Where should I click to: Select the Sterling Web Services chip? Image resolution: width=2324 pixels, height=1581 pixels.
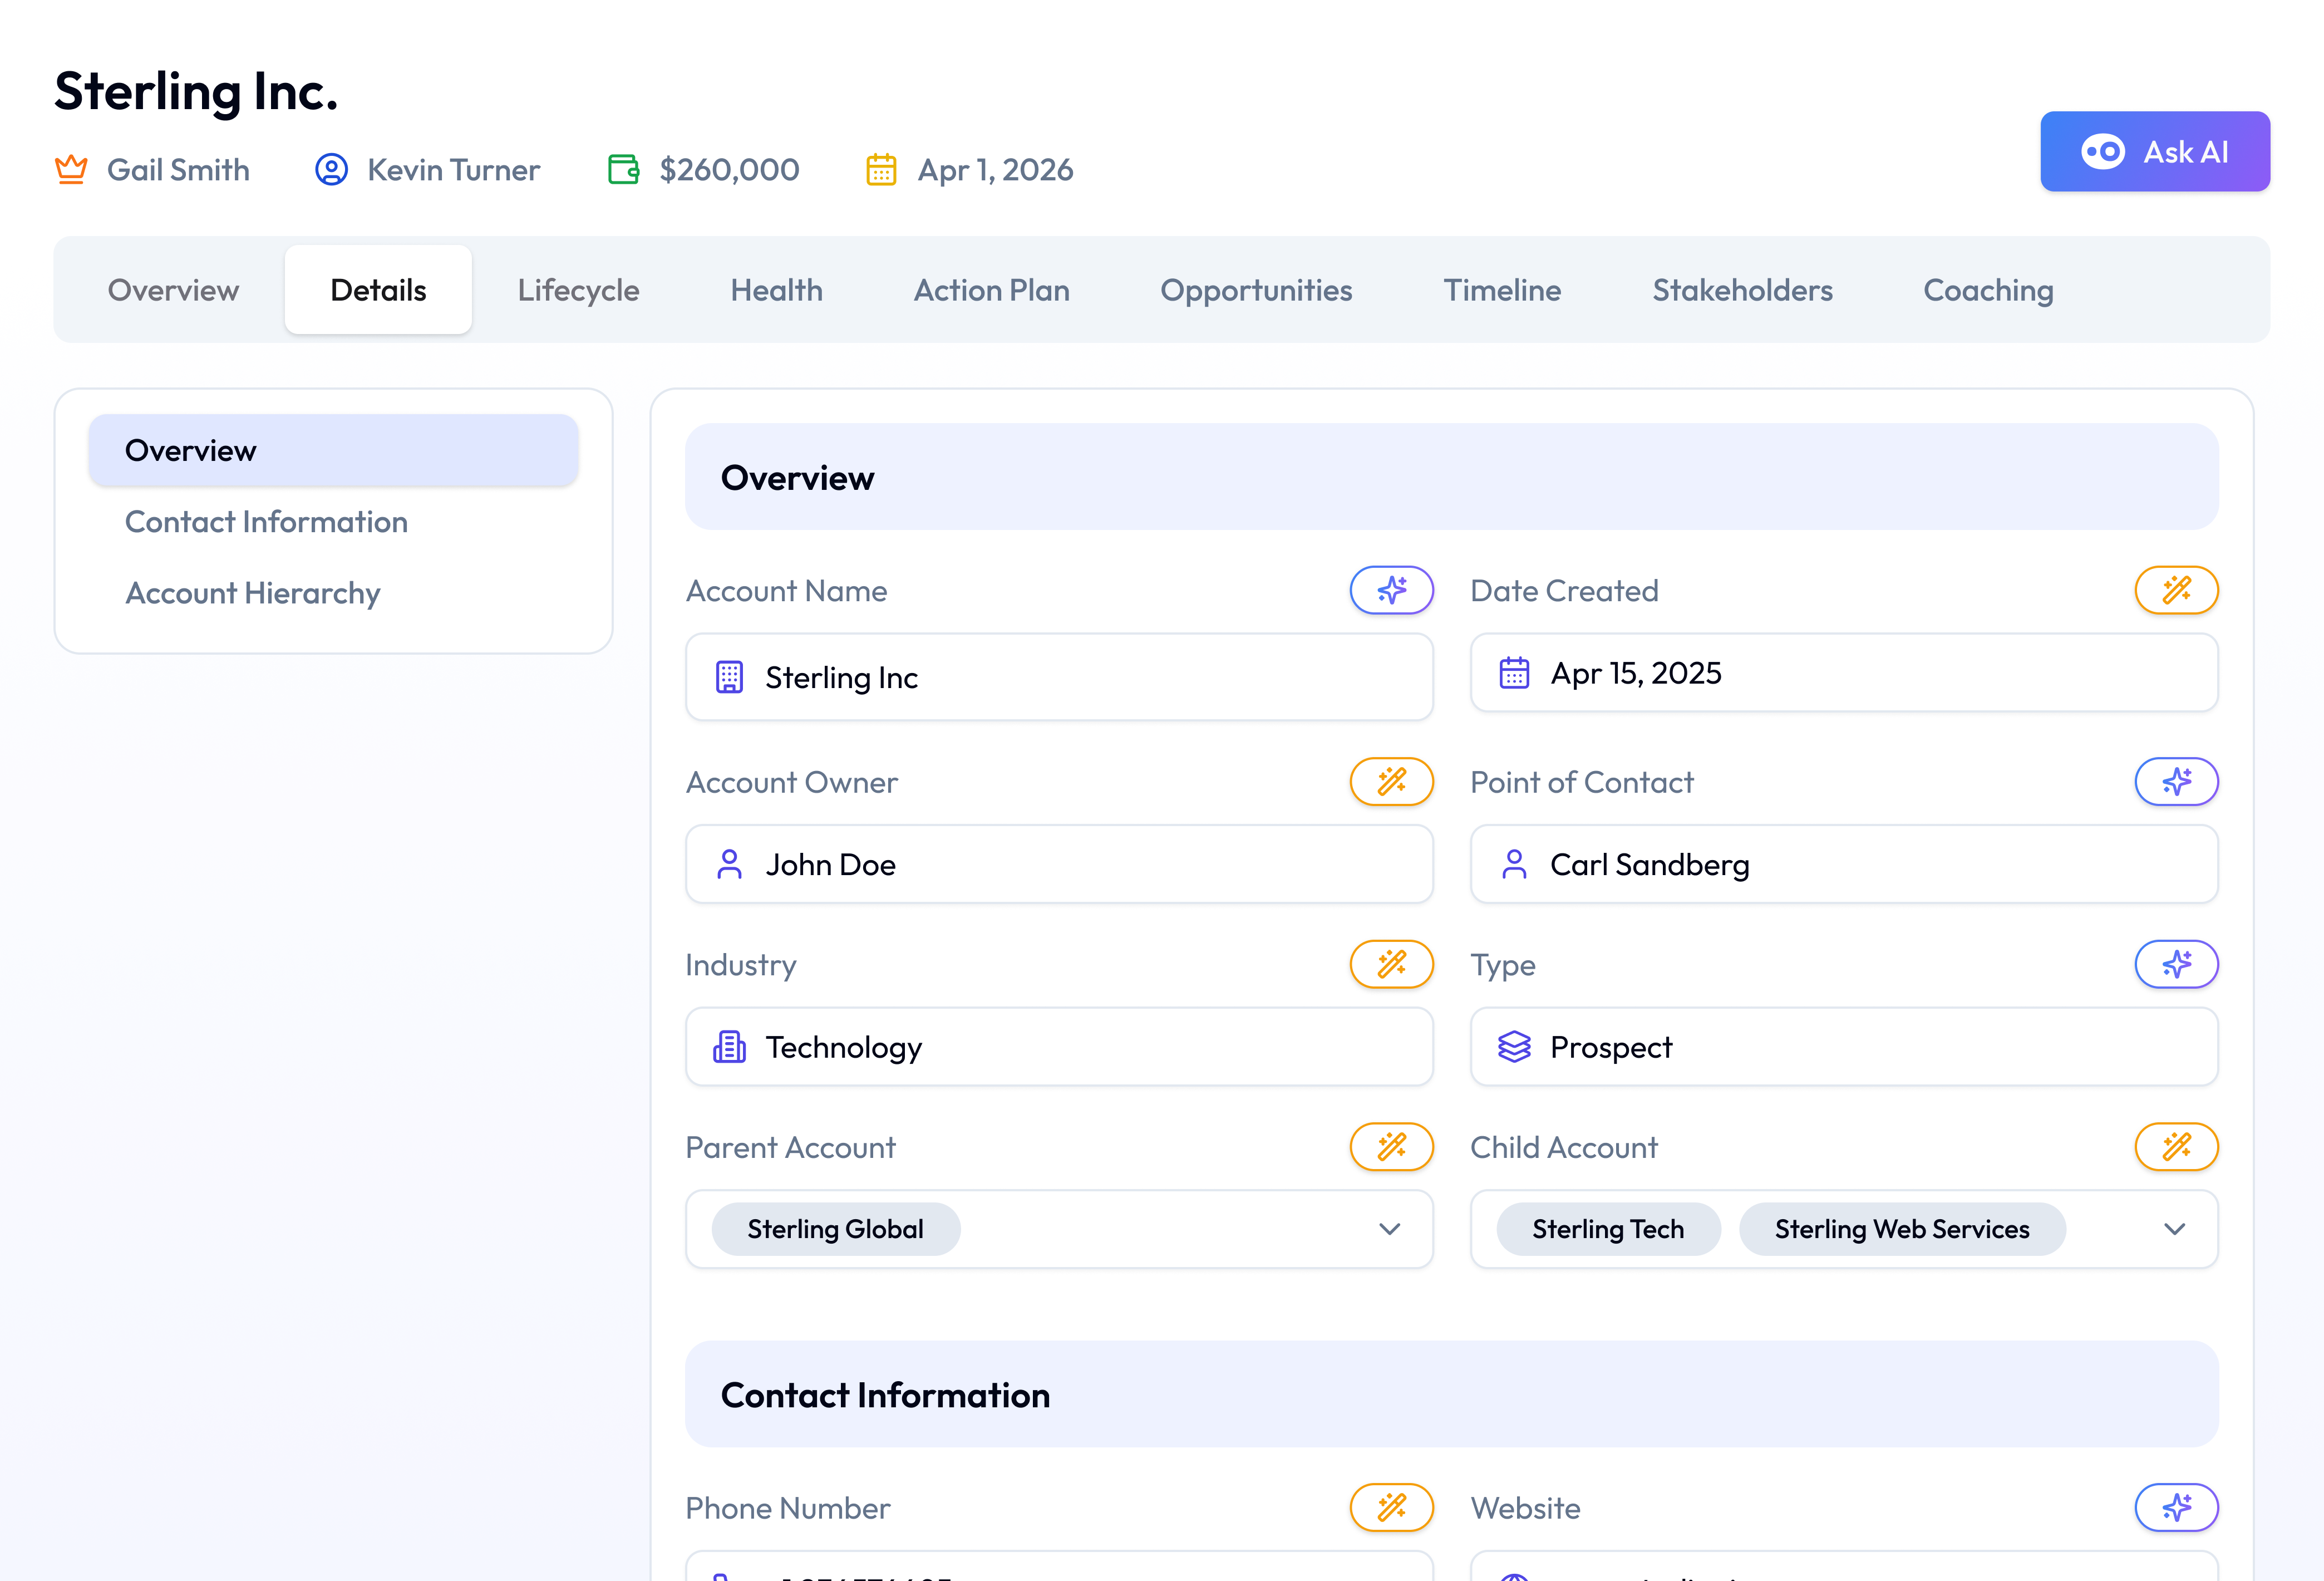(1901, 1229)
